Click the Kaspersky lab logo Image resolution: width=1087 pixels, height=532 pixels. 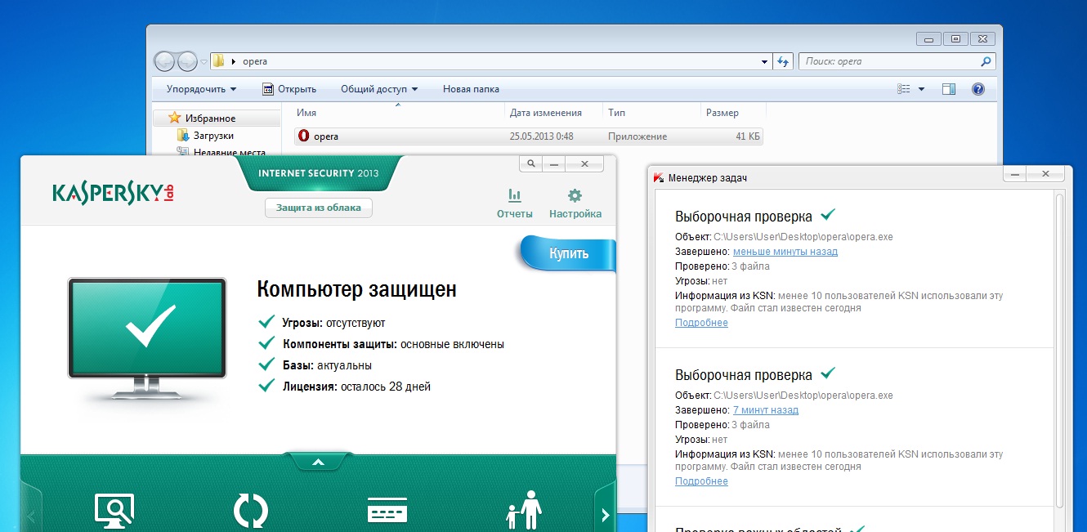(113, 194)
